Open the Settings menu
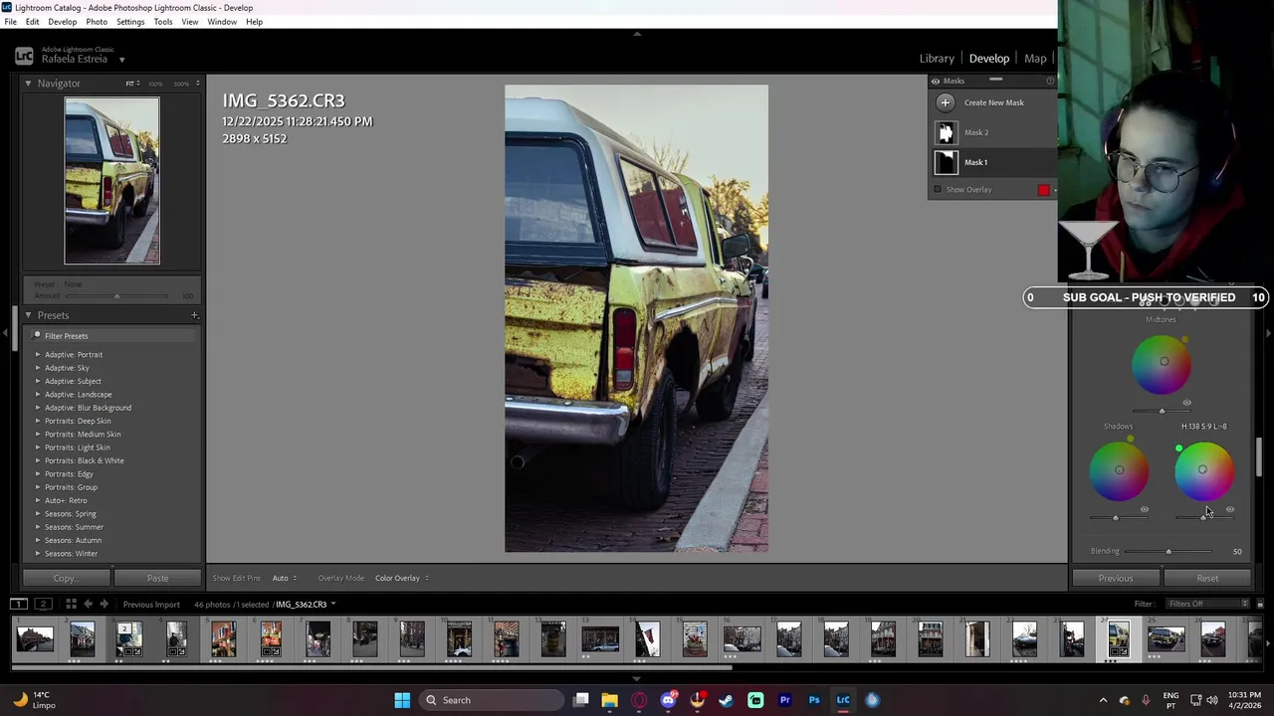 (130, 22)
